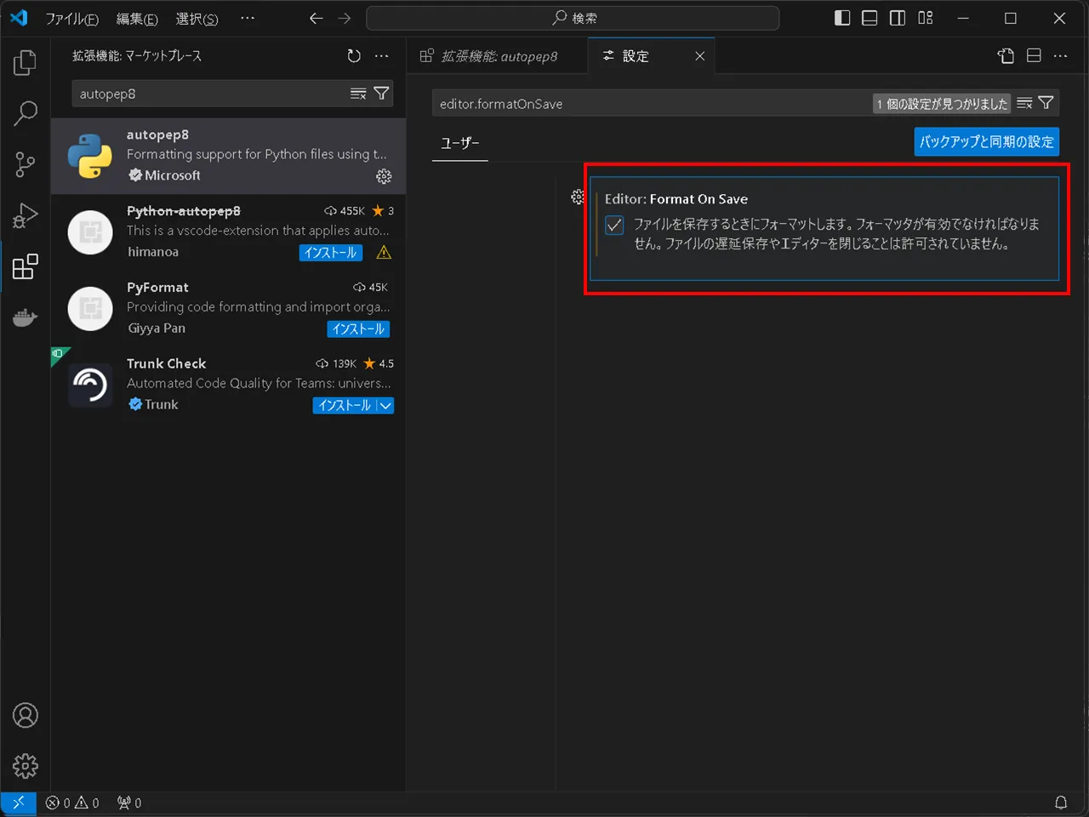Viewport: 1089px width, 817px height.
Task: Refresh the extensions marketplace list
Action: pos(354,56)
